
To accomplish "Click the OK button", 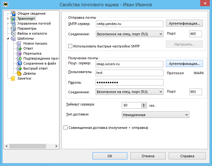I will 110,156.
